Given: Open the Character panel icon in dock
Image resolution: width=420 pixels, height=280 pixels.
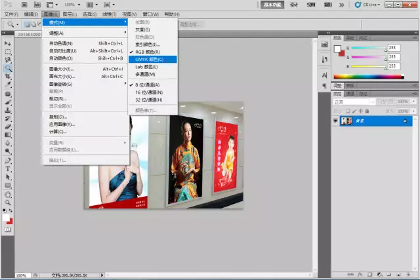Looking at the screenshot, I should [324, 76].
